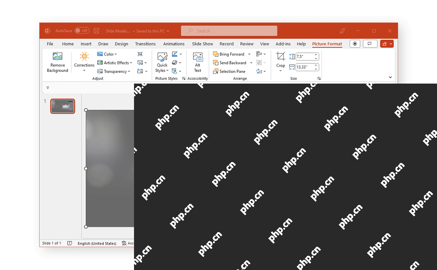Image resolution: width=437 pixels, height=270 pixels.
Task: Open the Draw tab
Action: (x=103, y=44)
